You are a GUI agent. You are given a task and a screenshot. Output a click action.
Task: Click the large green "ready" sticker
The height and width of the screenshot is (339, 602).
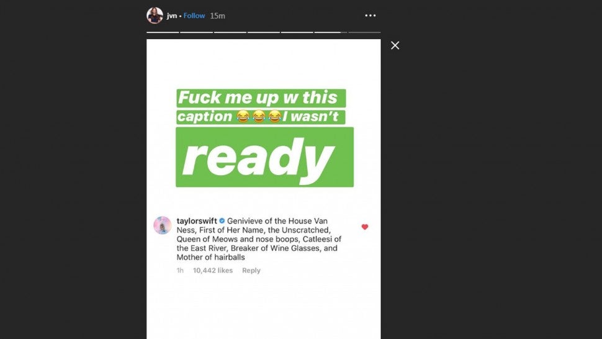point(264,157)
